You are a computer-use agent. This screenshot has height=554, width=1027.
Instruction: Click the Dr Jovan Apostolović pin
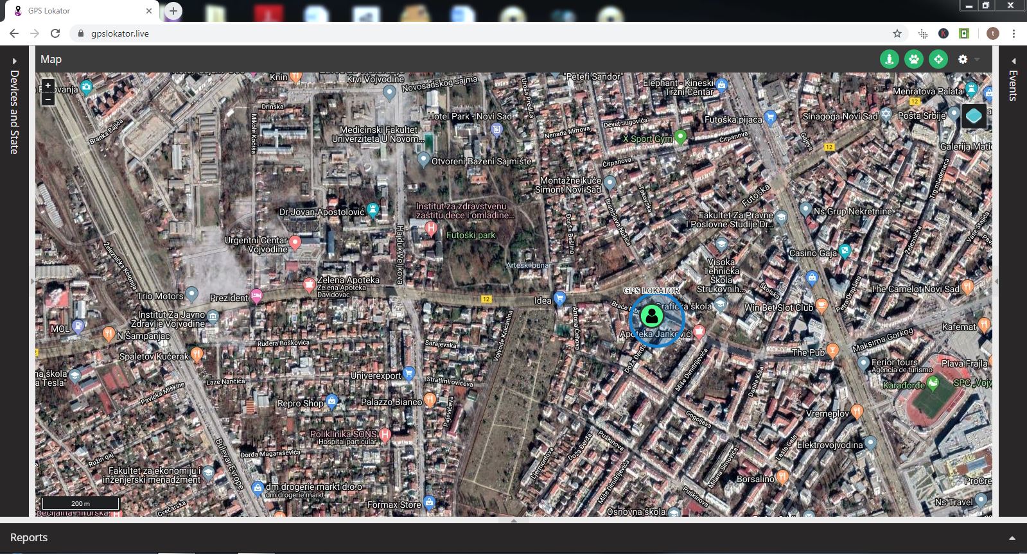click(x=373, y=209)
